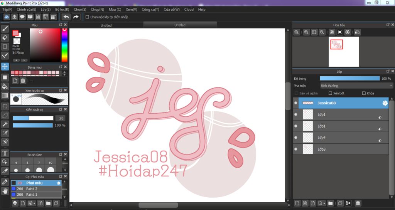Image resolution: width=395 pixels, height=210 pixels.
Task: Open Pha trộn blend mode dropdown
Action: [356, 86]
